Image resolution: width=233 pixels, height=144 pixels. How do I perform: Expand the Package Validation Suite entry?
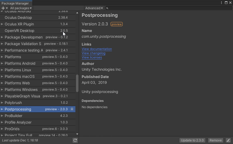tap(2, 44)
